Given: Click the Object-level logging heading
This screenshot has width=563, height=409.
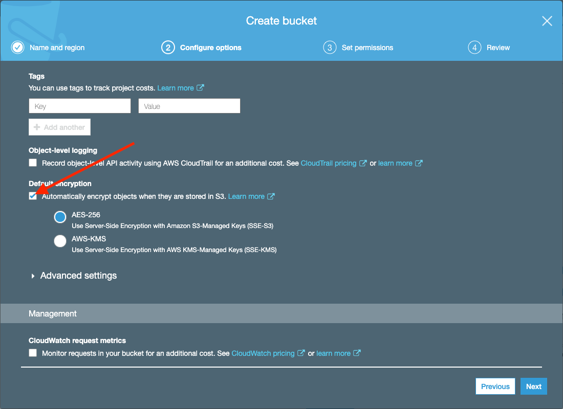Looking at the screenshot, I should (63, 150).
